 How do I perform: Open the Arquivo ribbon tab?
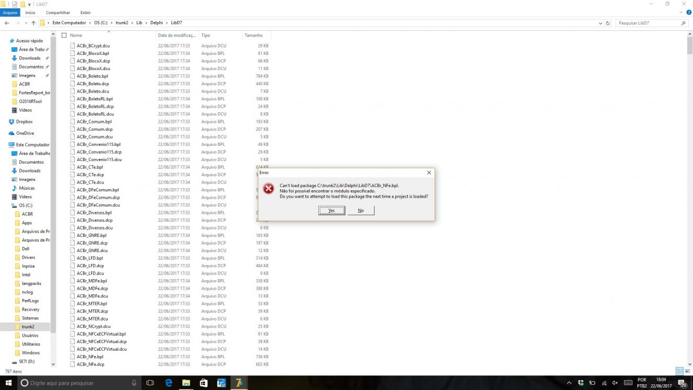[10, 13]
